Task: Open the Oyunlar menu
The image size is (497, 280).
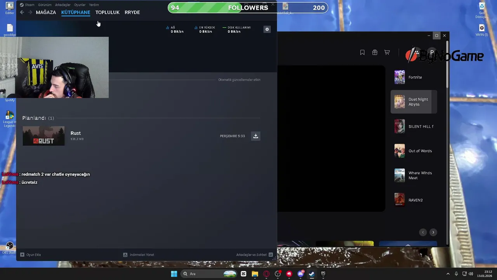Action: click(x=80, y=5)
